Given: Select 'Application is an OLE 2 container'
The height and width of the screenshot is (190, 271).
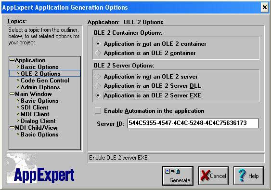Looking at the screenshot, I should click(145, 53).
